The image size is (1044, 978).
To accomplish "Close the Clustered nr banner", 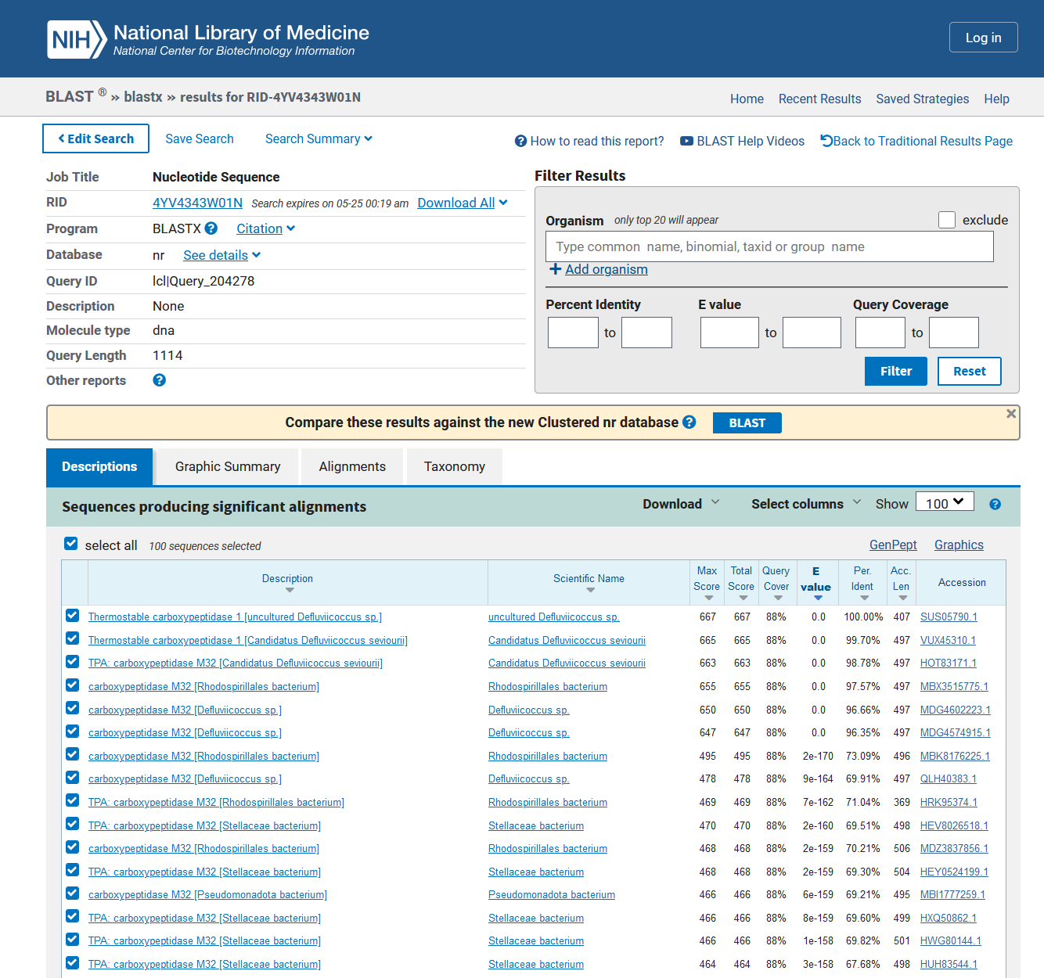I will click(1011, 413).
